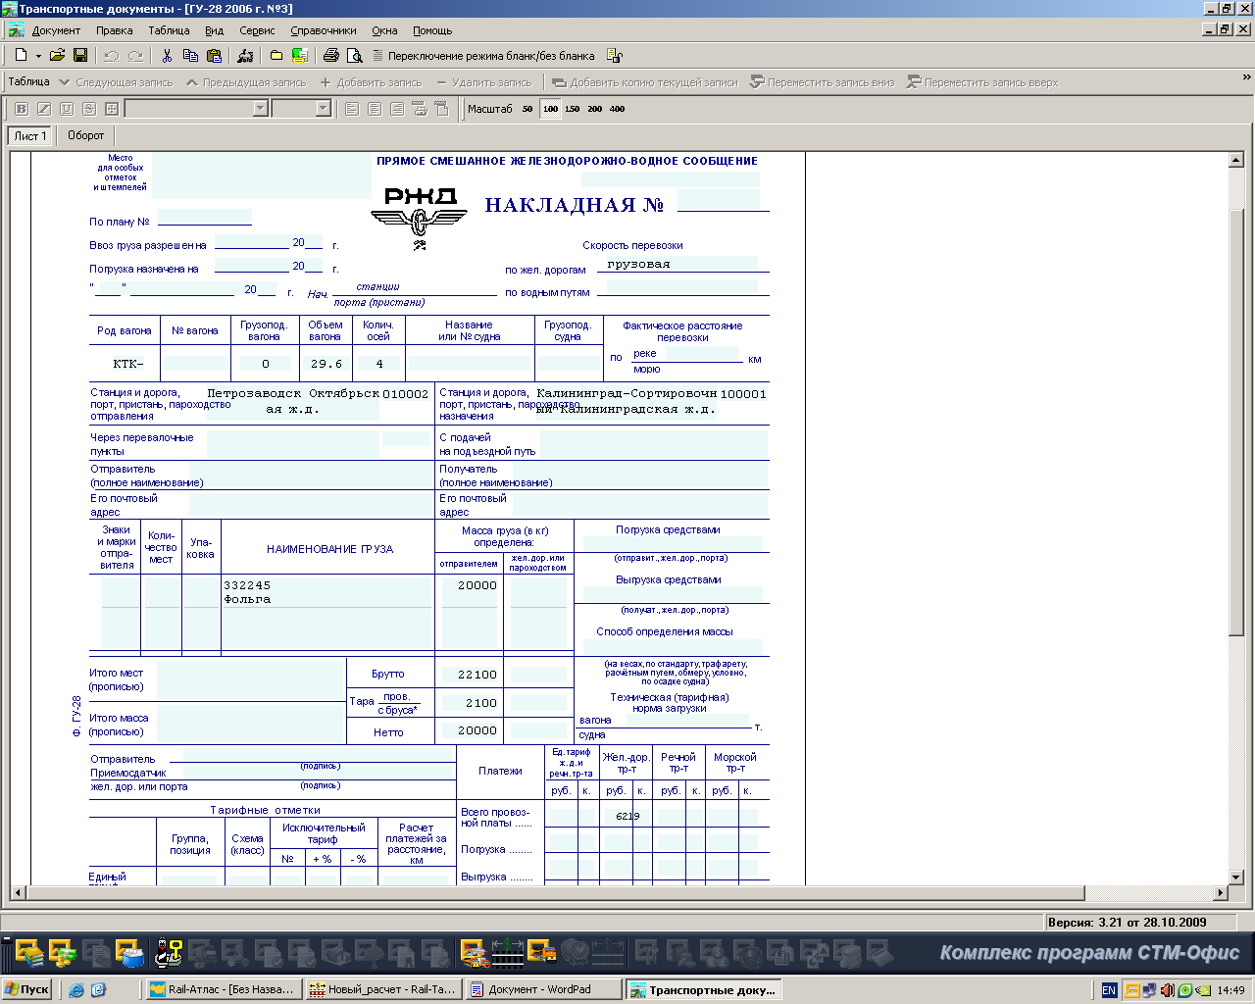Click the Copy icon in toolbar
The height and width of the screenshot is (1004, 1255).
coord(190,56)
